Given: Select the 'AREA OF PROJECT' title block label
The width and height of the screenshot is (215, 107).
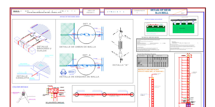Looking at the screenshot, I should [91, 11].
